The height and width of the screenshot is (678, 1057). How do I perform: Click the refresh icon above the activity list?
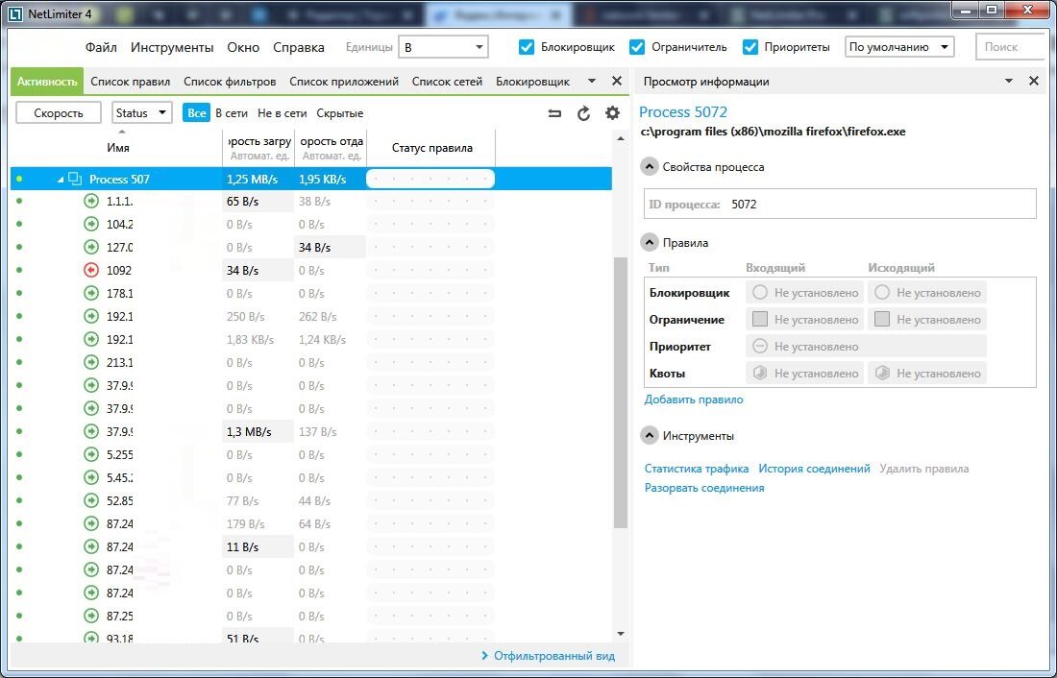pyautogui.click(x=583, y=112)
